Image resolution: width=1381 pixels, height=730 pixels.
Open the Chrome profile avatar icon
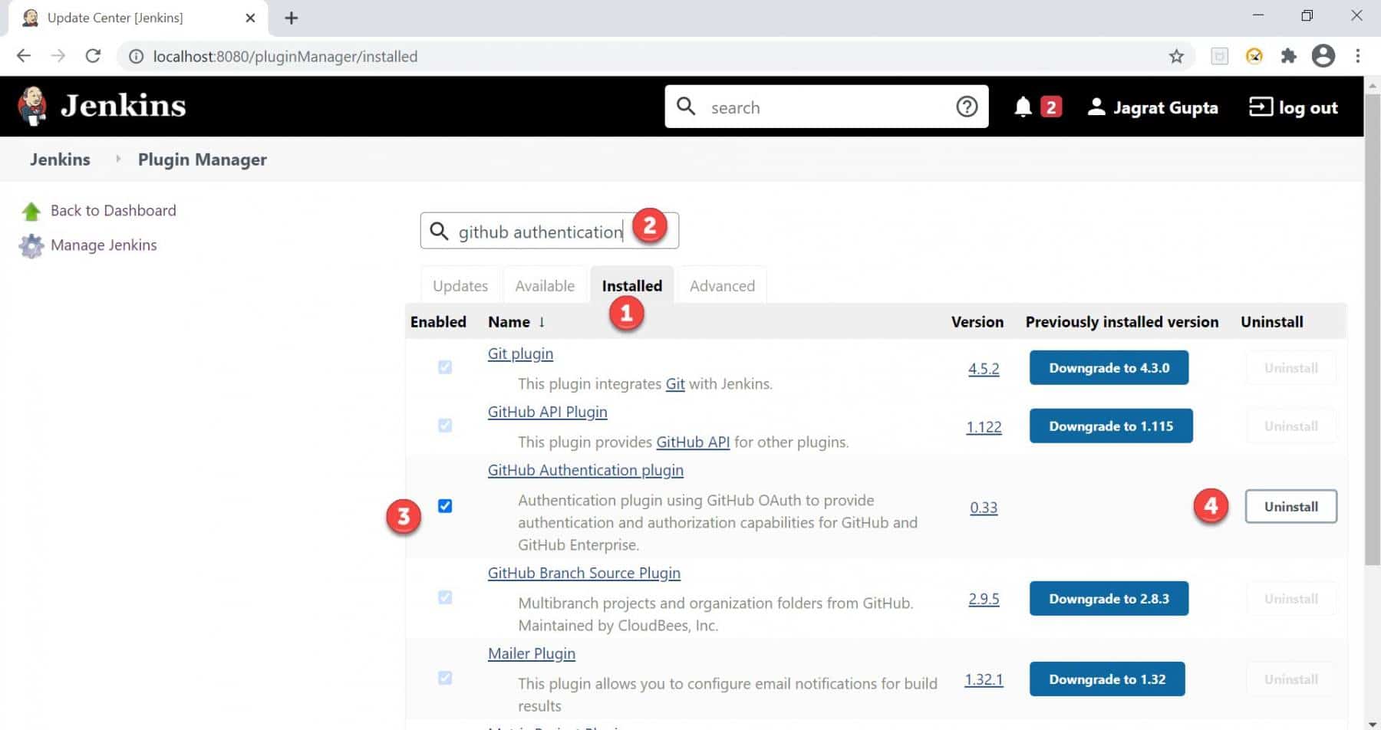1323,56
